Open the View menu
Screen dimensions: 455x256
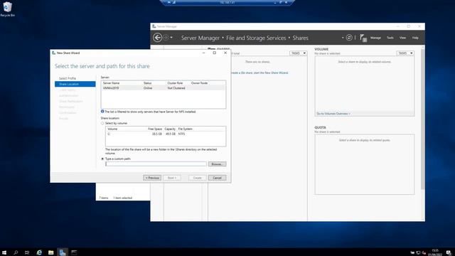coord(402,38)
